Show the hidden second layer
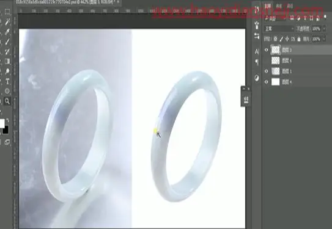The height and width of the screenshot is (229, 332). click(266, 61)
